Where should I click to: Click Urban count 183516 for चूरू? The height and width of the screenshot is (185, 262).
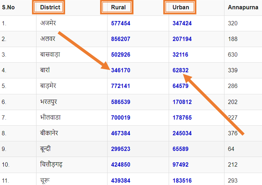(182, 181)
